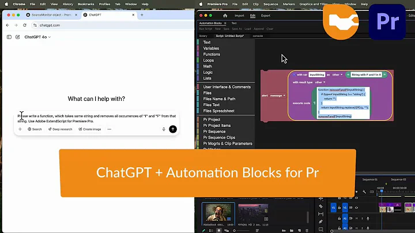
Task: Switch to Premiere's Export workspace tab
Action: pos(266,16)
